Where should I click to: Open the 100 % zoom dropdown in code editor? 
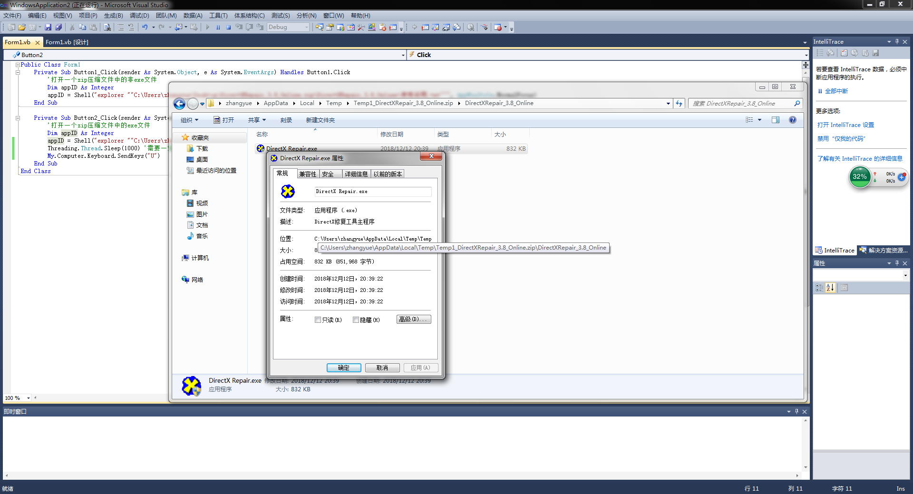(29, 398)
